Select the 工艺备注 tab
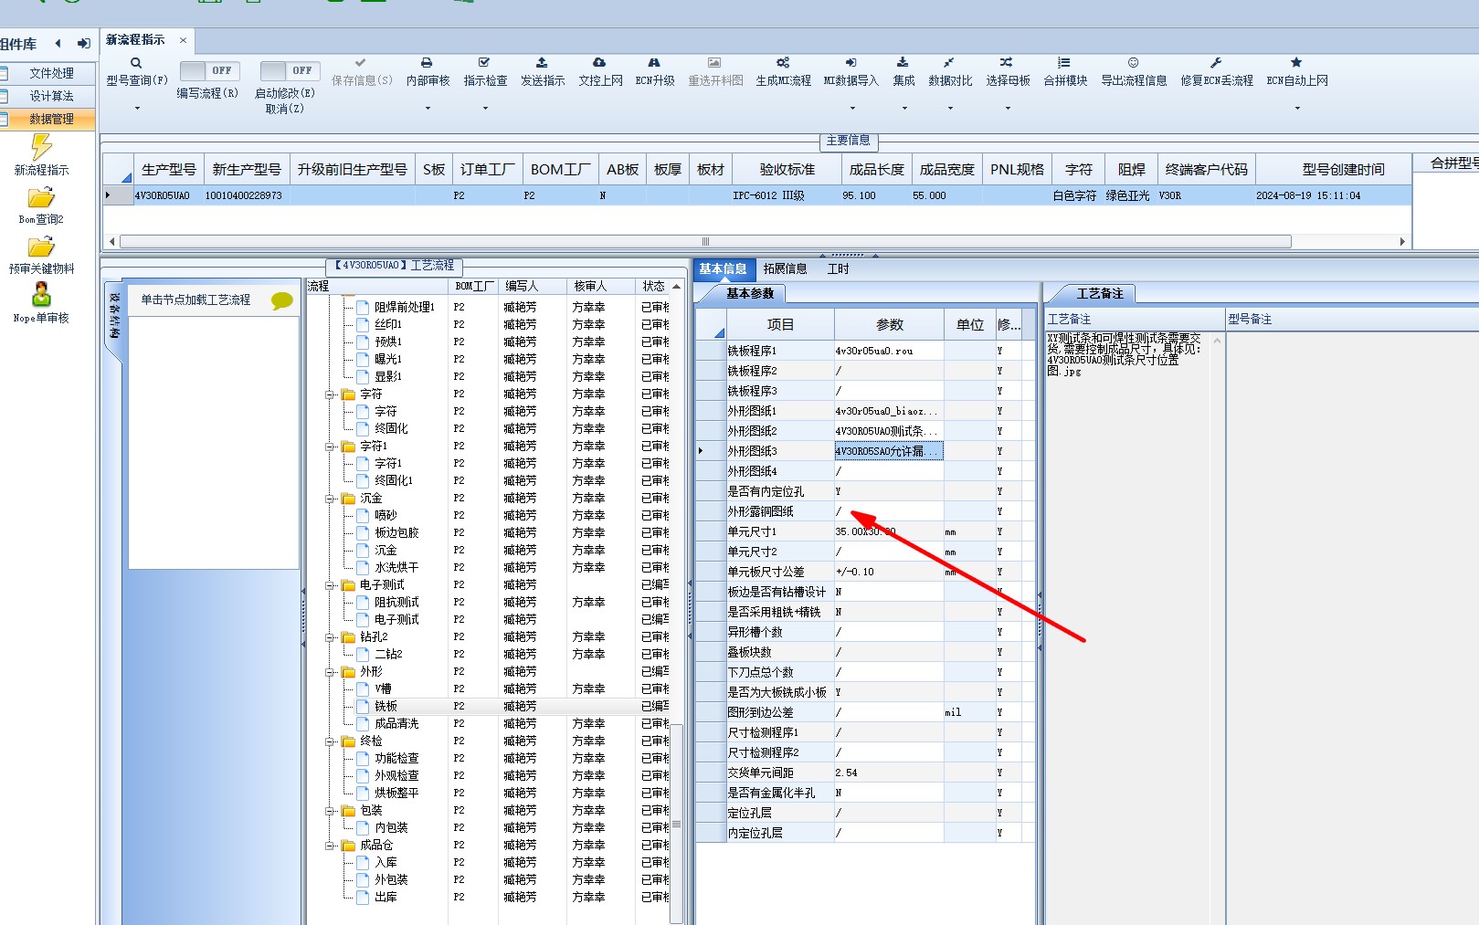The width and height of the screenshot is (1479, 925). [1100, 293]
